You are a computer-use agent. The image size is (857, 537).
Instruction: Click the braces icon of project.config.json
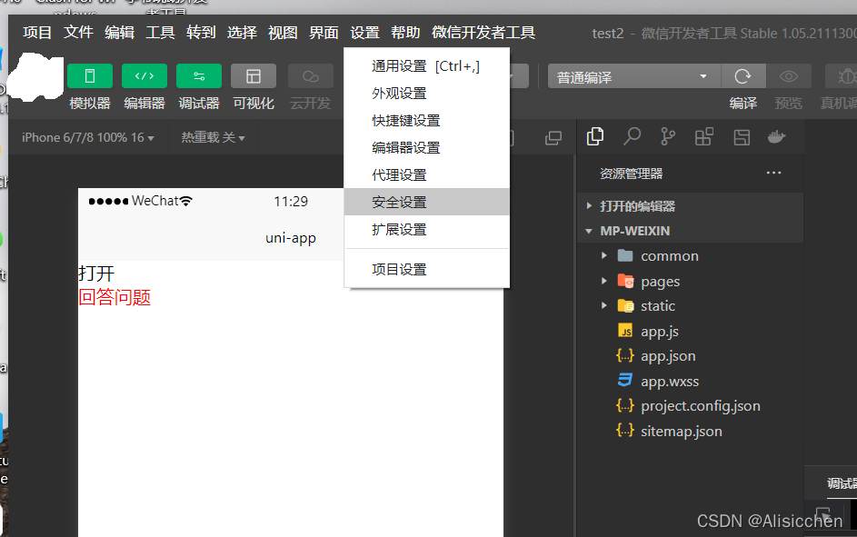[x=625, y=405]
